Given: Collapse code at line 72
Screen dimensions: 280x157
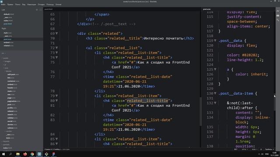Looking at the screenshot, I should [56, 48].
